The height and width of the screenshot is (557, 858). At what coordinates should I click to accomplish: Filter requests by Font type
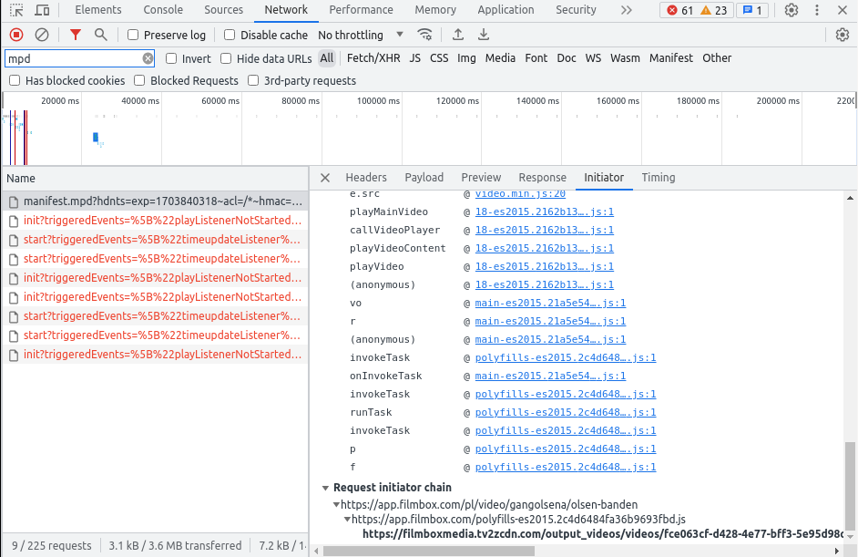536,58
